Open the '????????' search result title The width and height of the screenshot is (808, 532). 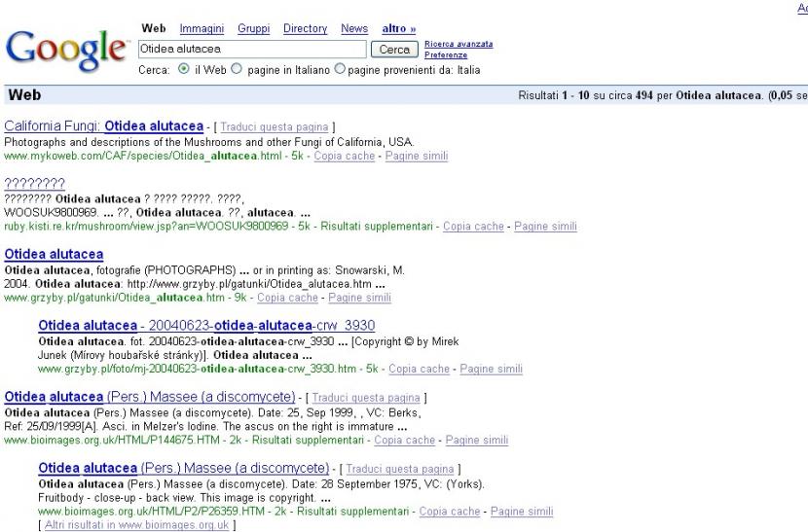pyautogui.click(x=35, y=183)
